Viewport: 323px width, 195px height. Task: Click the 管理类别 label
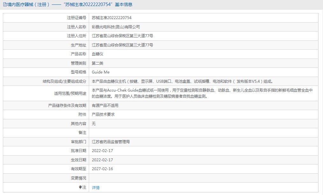pyautogui.click(x=79, y=63)
